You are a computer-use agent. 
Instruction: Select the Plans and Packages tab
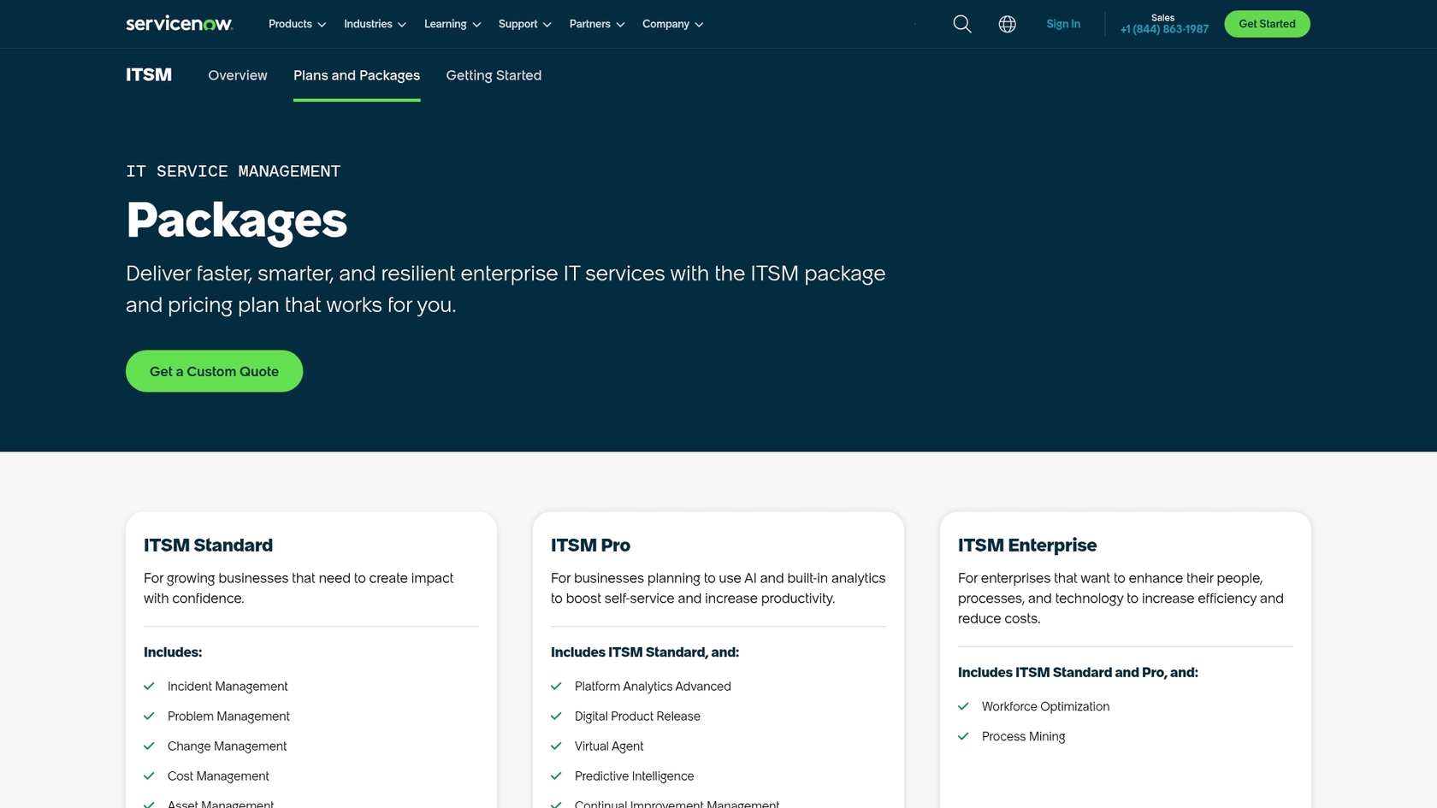(356, 75)
